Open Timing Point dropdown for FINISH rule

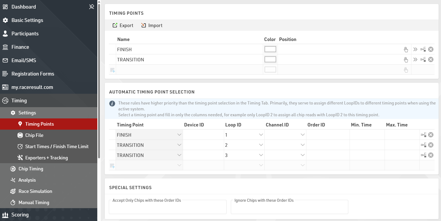[x=179, y=135]
